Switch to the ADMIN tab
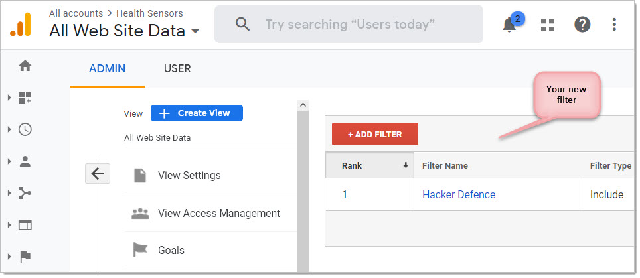Image resolution: width=640 pixels, height=278 pixels. click(107, 68)
